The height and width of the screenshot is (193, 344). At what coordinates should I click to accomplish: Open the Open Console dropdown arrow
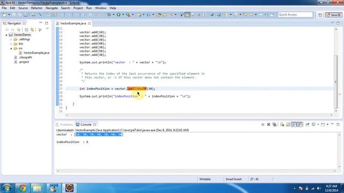click(x=327, y=124)
